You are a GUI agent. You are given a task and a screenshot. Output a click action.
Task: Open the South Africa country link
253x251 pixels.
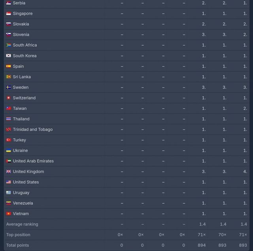tap(25, 45)
